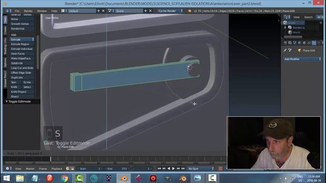This screenshot has height=183, width=326.
Task: Click the Knife Project button
Action: coord(22,91)
